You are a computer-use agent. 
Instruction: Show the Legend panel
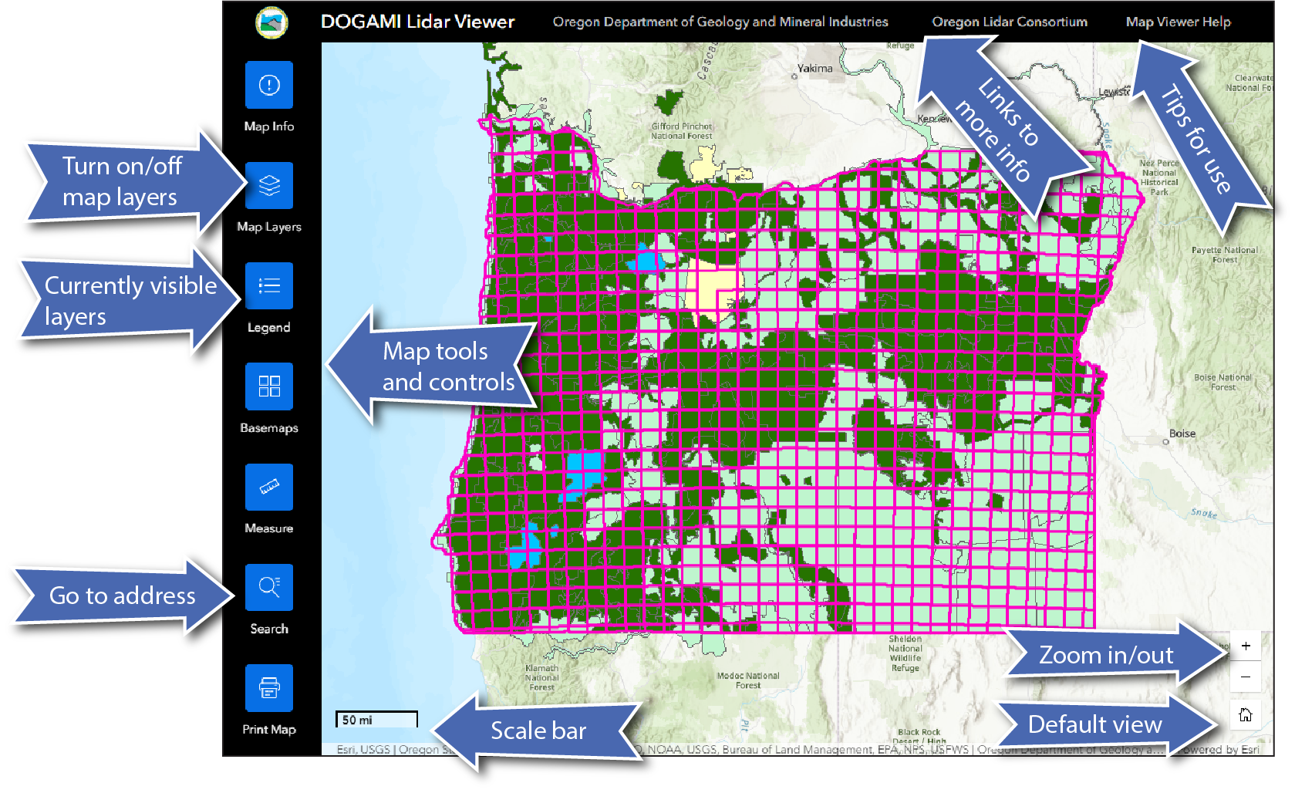pos(269,286)
